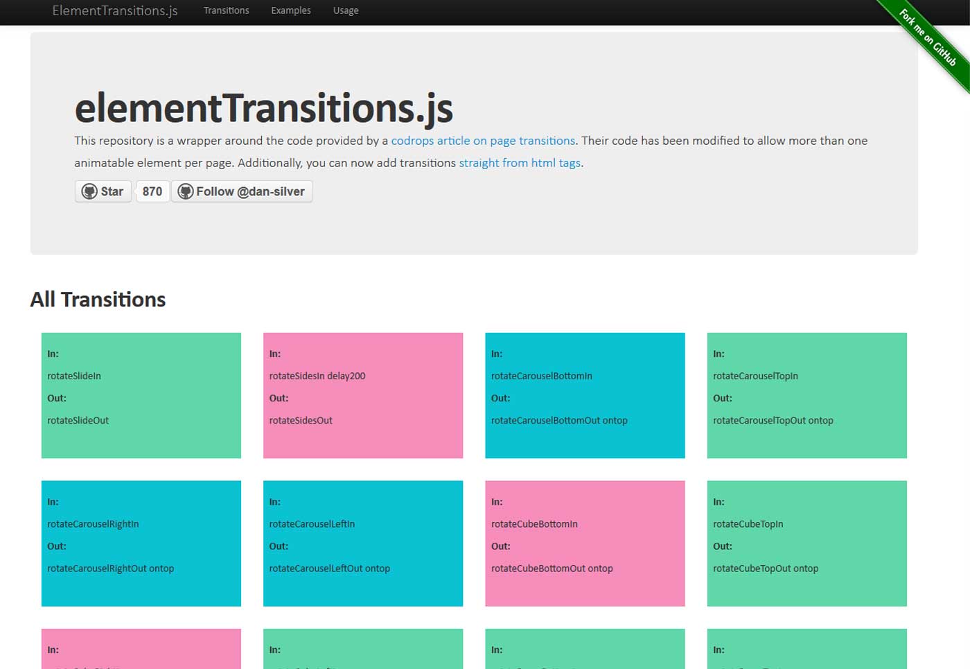Click the green rotateCarouselTopIn box

click(x=806, y=395)
